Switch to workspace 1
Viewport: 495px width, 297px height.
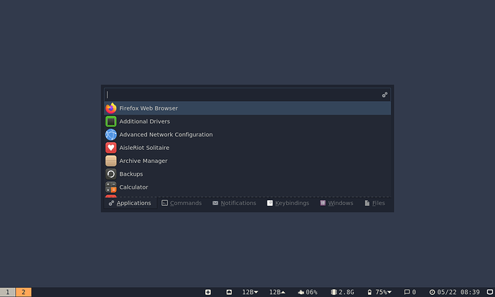pos(8,292)
